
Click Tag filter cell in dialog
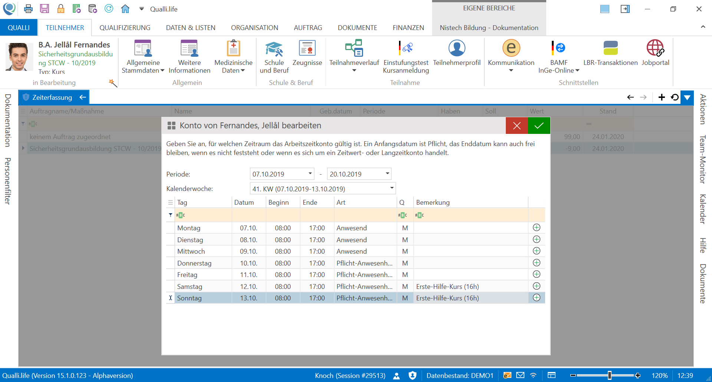coord(203,215)
